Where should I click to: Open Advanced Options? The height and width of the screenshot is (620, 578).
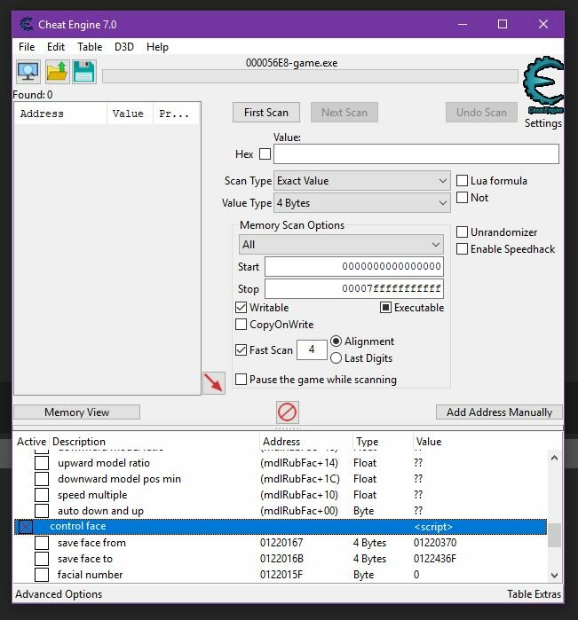[59, 594]
